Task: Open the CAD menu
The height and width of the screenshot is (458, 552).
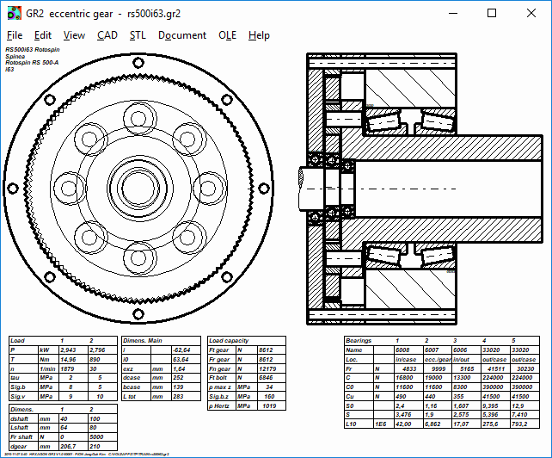Action: 107,35
